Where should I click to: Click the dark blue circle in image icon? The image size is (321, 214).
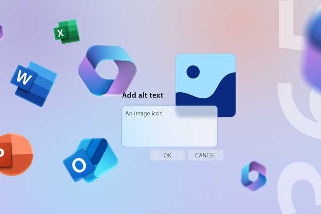pos(193,72)
